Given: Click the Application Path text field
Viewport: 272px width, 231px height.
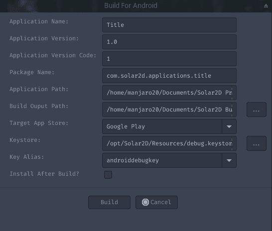Looking at the screenshot, I should pyautogui.click(x=169, y=93).
